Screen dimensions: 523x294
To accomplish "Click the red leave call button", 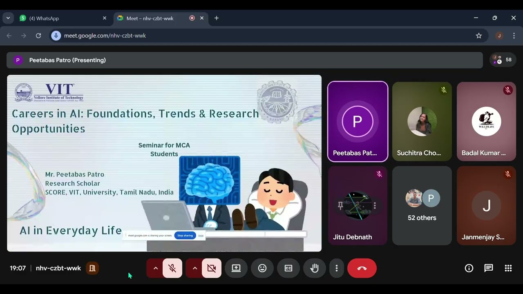I will [x=362, y=268].
